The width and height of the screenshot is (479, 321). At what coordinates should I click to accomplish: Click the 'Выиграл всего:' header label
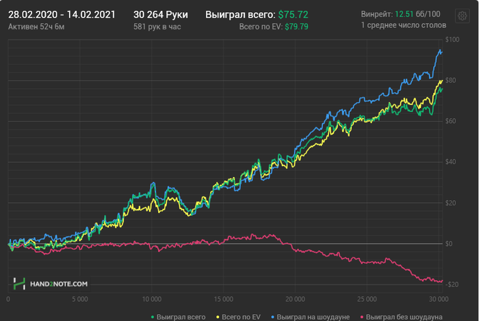tap(240, 14)
